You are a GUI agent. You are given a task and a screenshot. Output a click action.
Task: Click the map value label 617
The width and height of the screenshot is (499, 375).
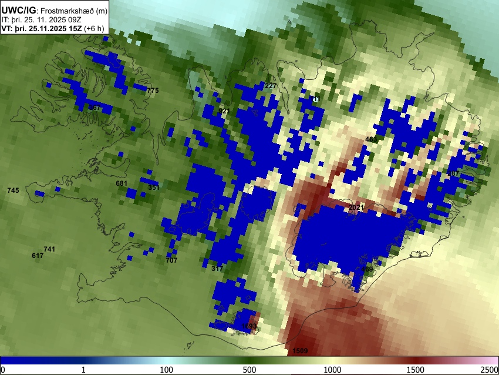pyautogui.click(x=38, y=256)
